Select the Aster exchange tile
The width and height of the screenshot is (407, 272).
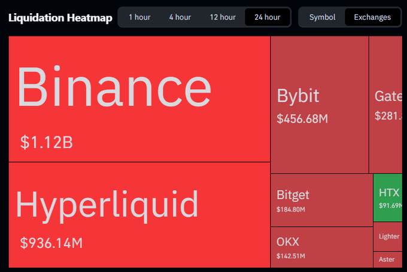388,259
